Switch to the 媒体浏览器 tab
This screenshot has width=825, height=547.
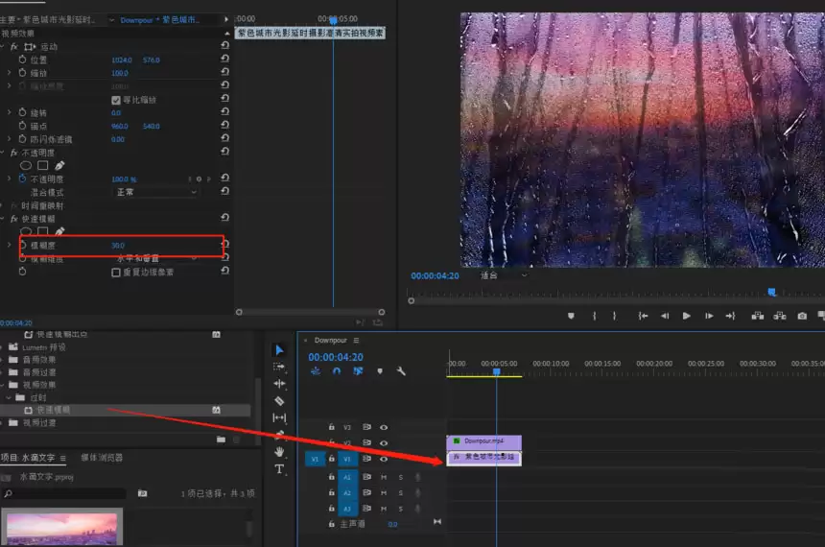click(x=101, y=458)
